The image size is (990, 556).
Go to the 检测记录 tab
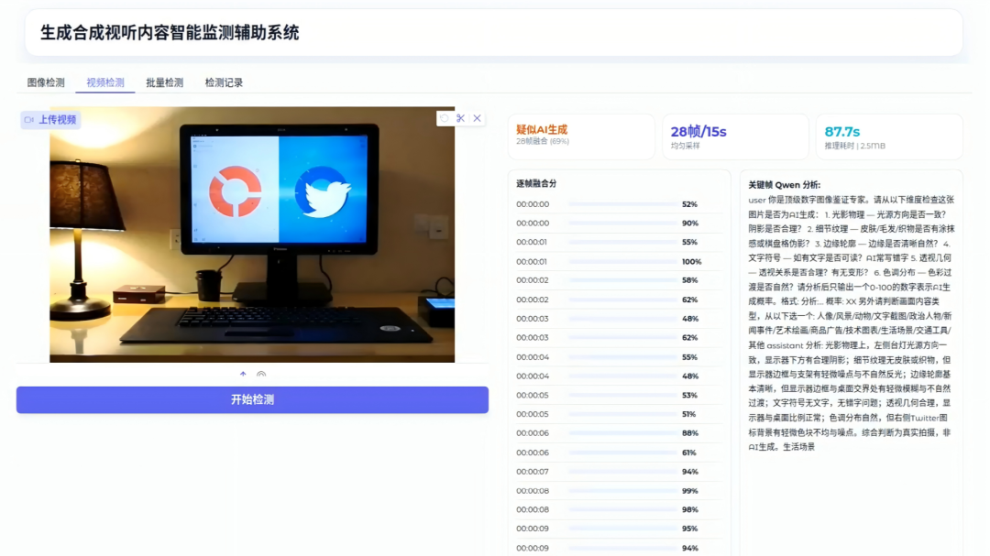[x=225, y=82]
